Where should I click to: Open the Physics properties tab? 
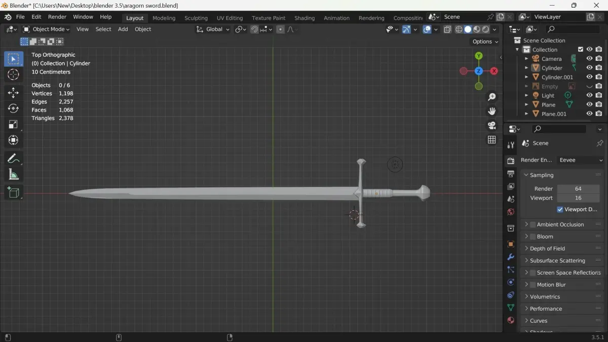511,282
